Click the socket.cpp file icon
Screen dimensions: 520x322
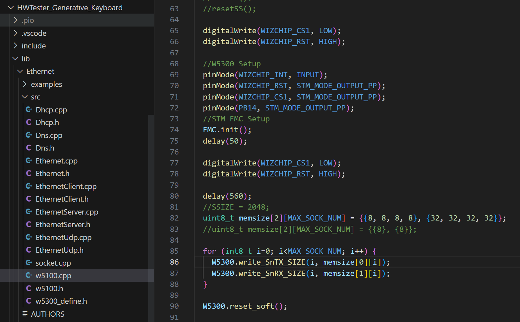[29, 263]
